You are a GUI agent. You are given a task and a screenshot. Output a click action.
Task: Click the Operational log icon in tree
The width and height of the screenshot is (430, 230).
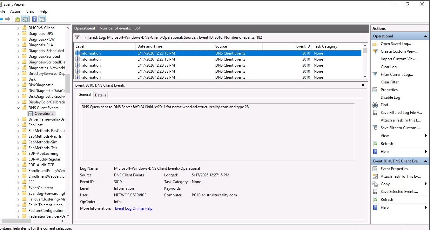[30, 114]
